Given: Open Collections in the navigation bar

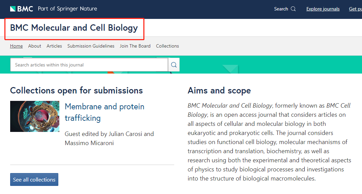Looking at the screenshot, I should pos(167,46).
